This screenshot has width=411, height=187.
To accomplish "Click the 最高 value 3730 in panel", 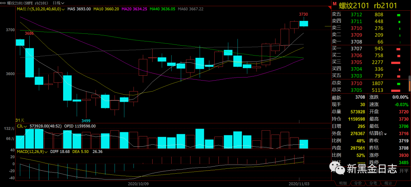I will tap(404, 119).
